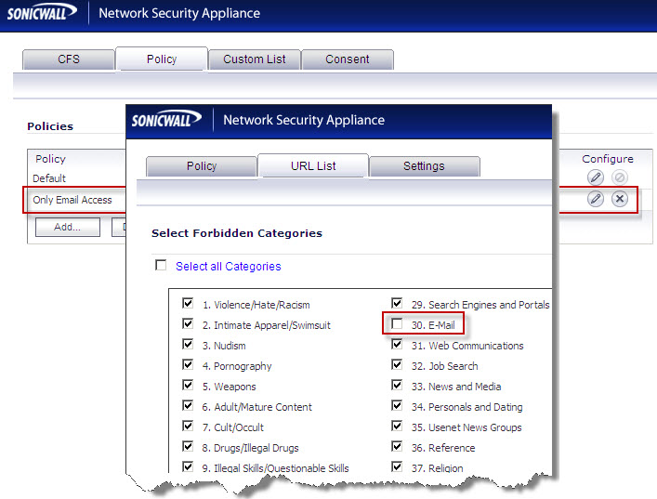657x499 pixels.
Task: Uncheck the Violence/Hate/Racism category
Action: coord(189,304)
